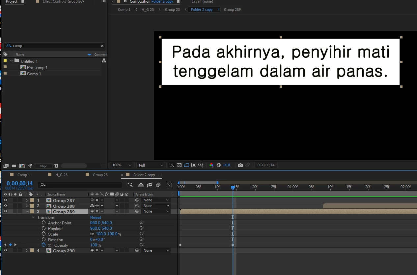Image resolution: width=417 pixels, height=275 pixels.
Task: Create a new folder in Project panel
Action: click(14, 166)
